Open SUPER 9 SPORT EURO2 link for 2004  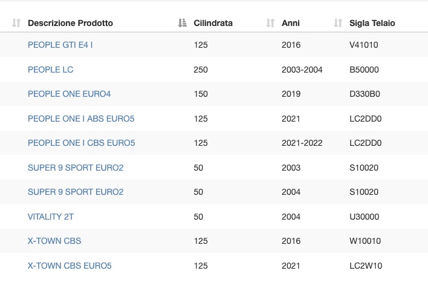76,192
